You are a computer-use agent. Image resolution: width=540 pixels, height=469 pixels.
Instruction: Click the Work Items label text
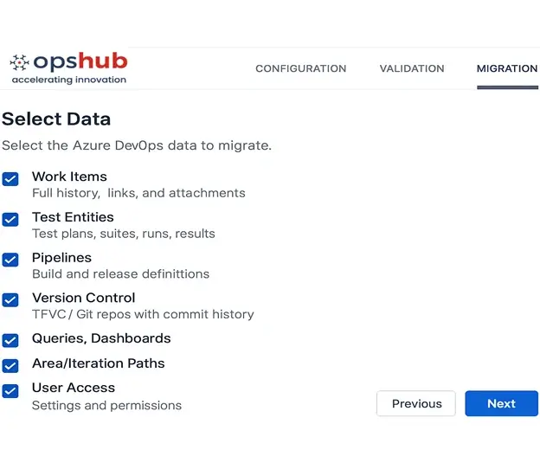tap(69, 177)
